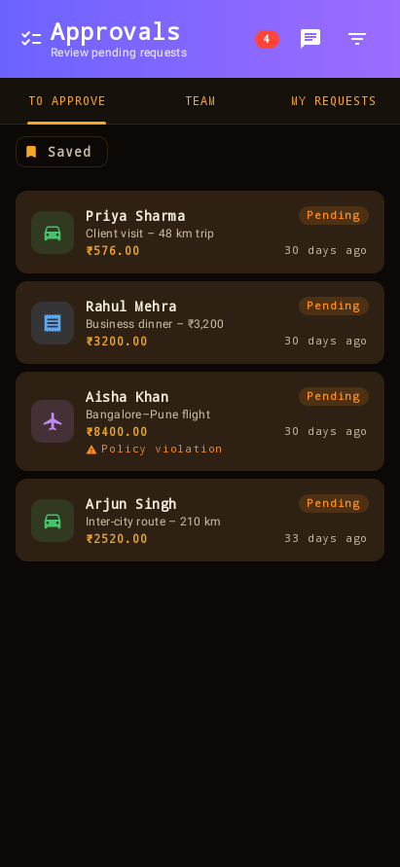Open the messages chat icon in header
Image resolution: width=400 pixels, height=867 pixels.
pos(310,39)
